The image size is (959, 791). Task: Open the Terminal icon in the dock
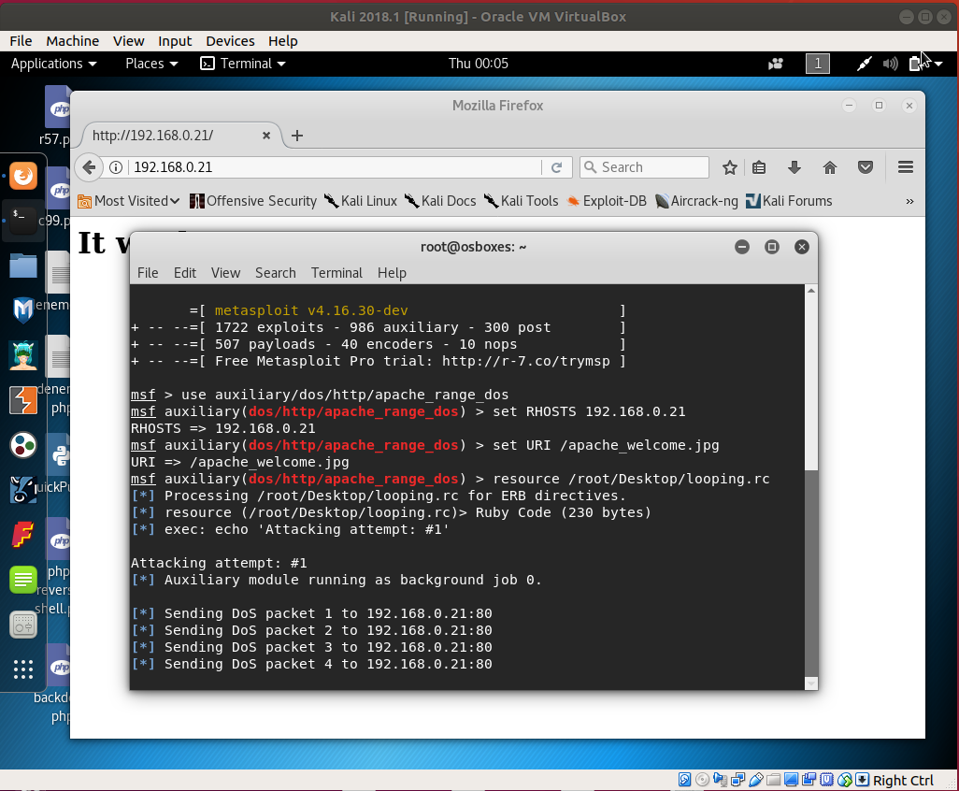23,220
